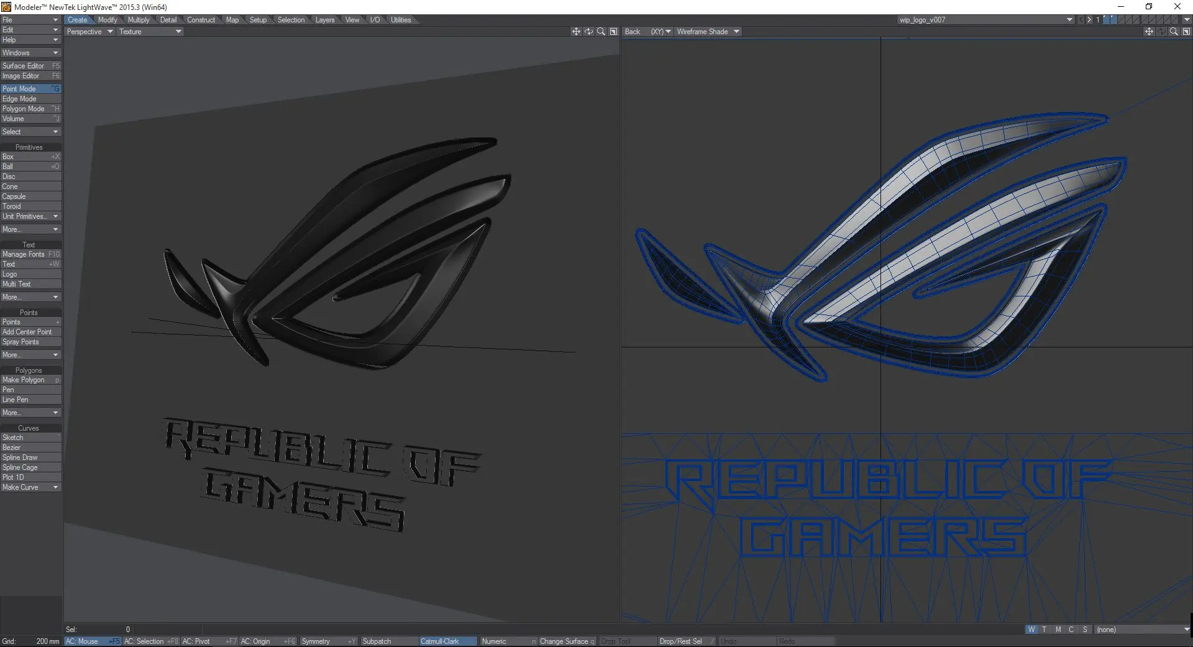Open the (none) vertex map dropdown
The width and height of the screenshot is (1193, 647).
(1143, 630)
